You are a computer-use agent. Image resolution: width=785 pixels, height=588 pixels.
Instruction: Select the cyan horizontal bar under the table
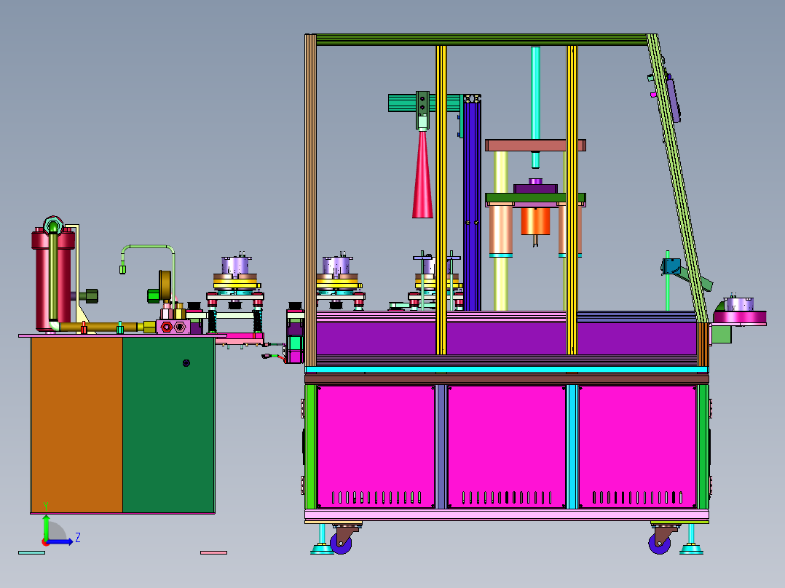tap(506, 369)
